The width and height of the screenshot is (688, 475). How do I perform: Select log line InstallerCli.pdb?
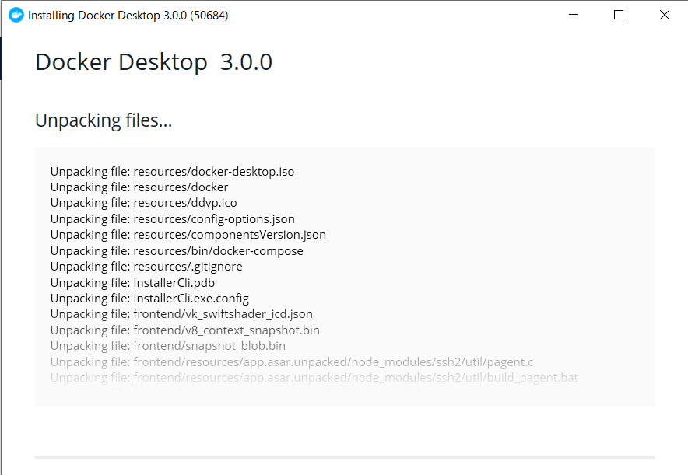pos(132,283)
